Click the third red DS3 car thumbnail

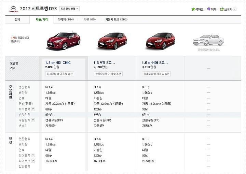161,41
